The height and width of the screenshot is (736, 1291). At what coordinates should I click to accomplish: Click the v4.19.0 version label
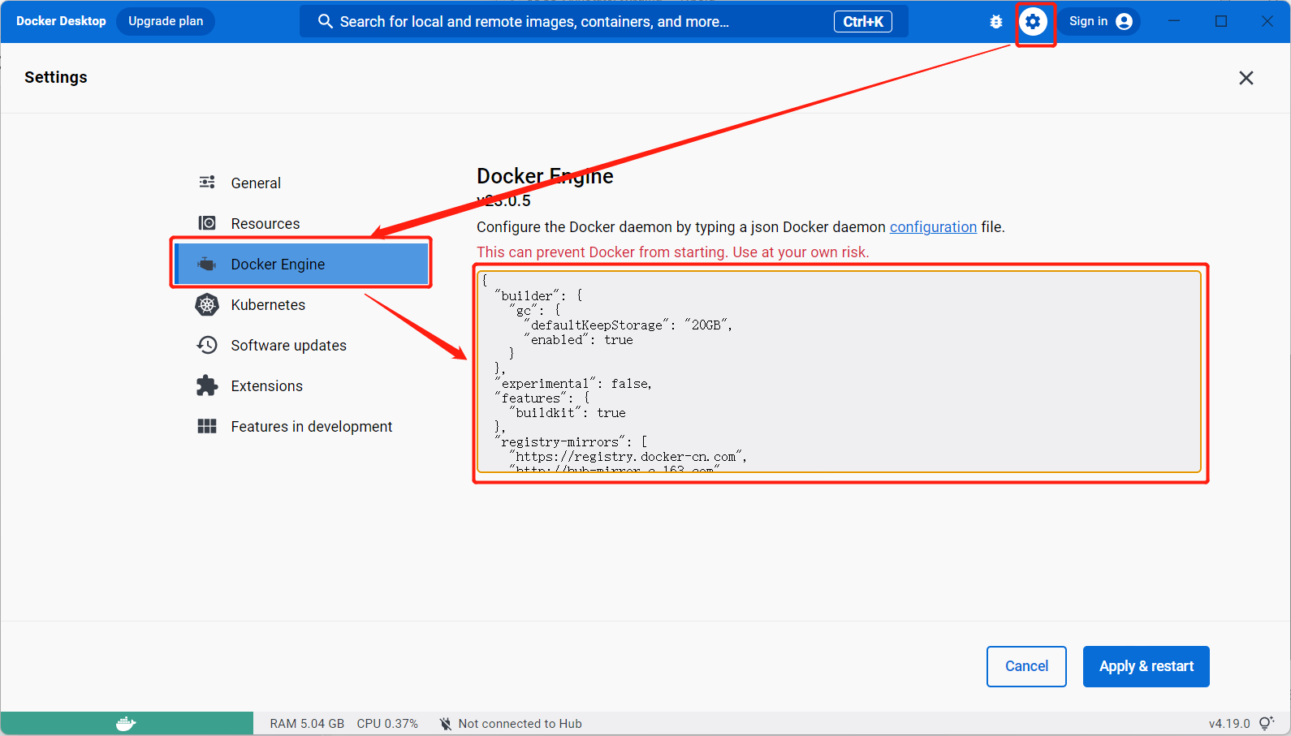point(1229,724)
